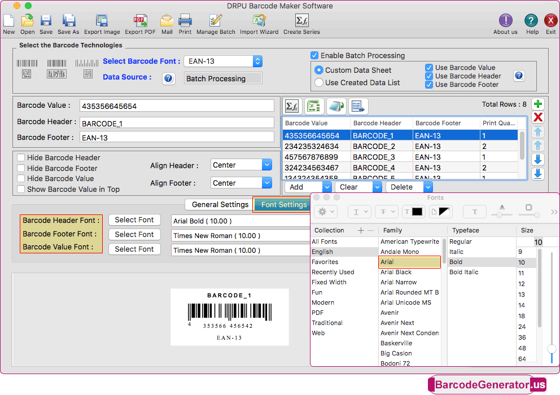Screen dimensions: 560x395
Task: Switch to the Font Settings tab
Action: pos(283,204)
